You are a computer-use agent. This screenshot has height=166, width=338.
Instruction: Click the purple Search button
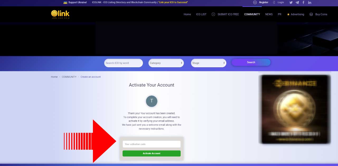(251, 62)
